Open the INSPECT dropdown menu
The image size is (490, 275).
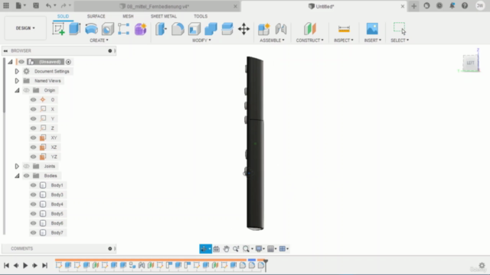click(344, 40)
